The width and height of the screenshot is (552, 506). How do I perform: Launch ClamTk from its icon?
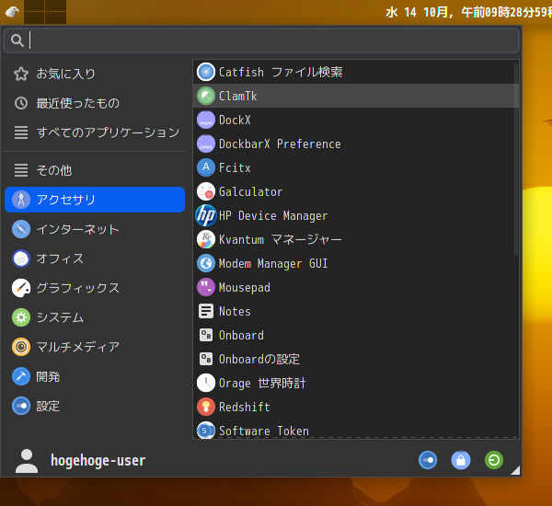point(206,96)
